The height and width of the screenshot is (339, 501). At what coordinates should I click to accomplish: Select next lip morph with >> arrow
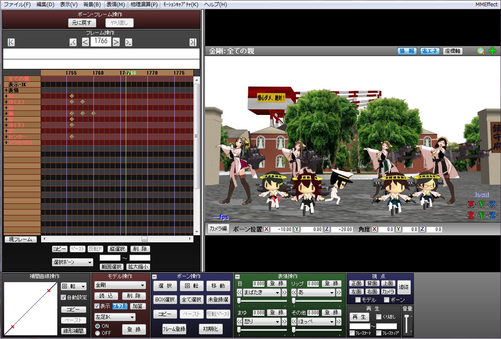(x=339, y=293)
